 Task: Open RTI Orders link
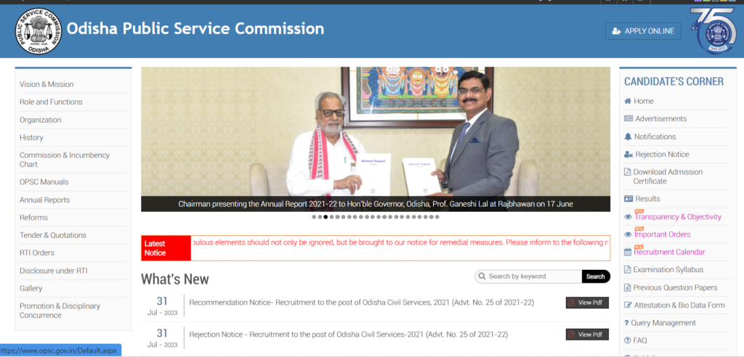(37, 253)
